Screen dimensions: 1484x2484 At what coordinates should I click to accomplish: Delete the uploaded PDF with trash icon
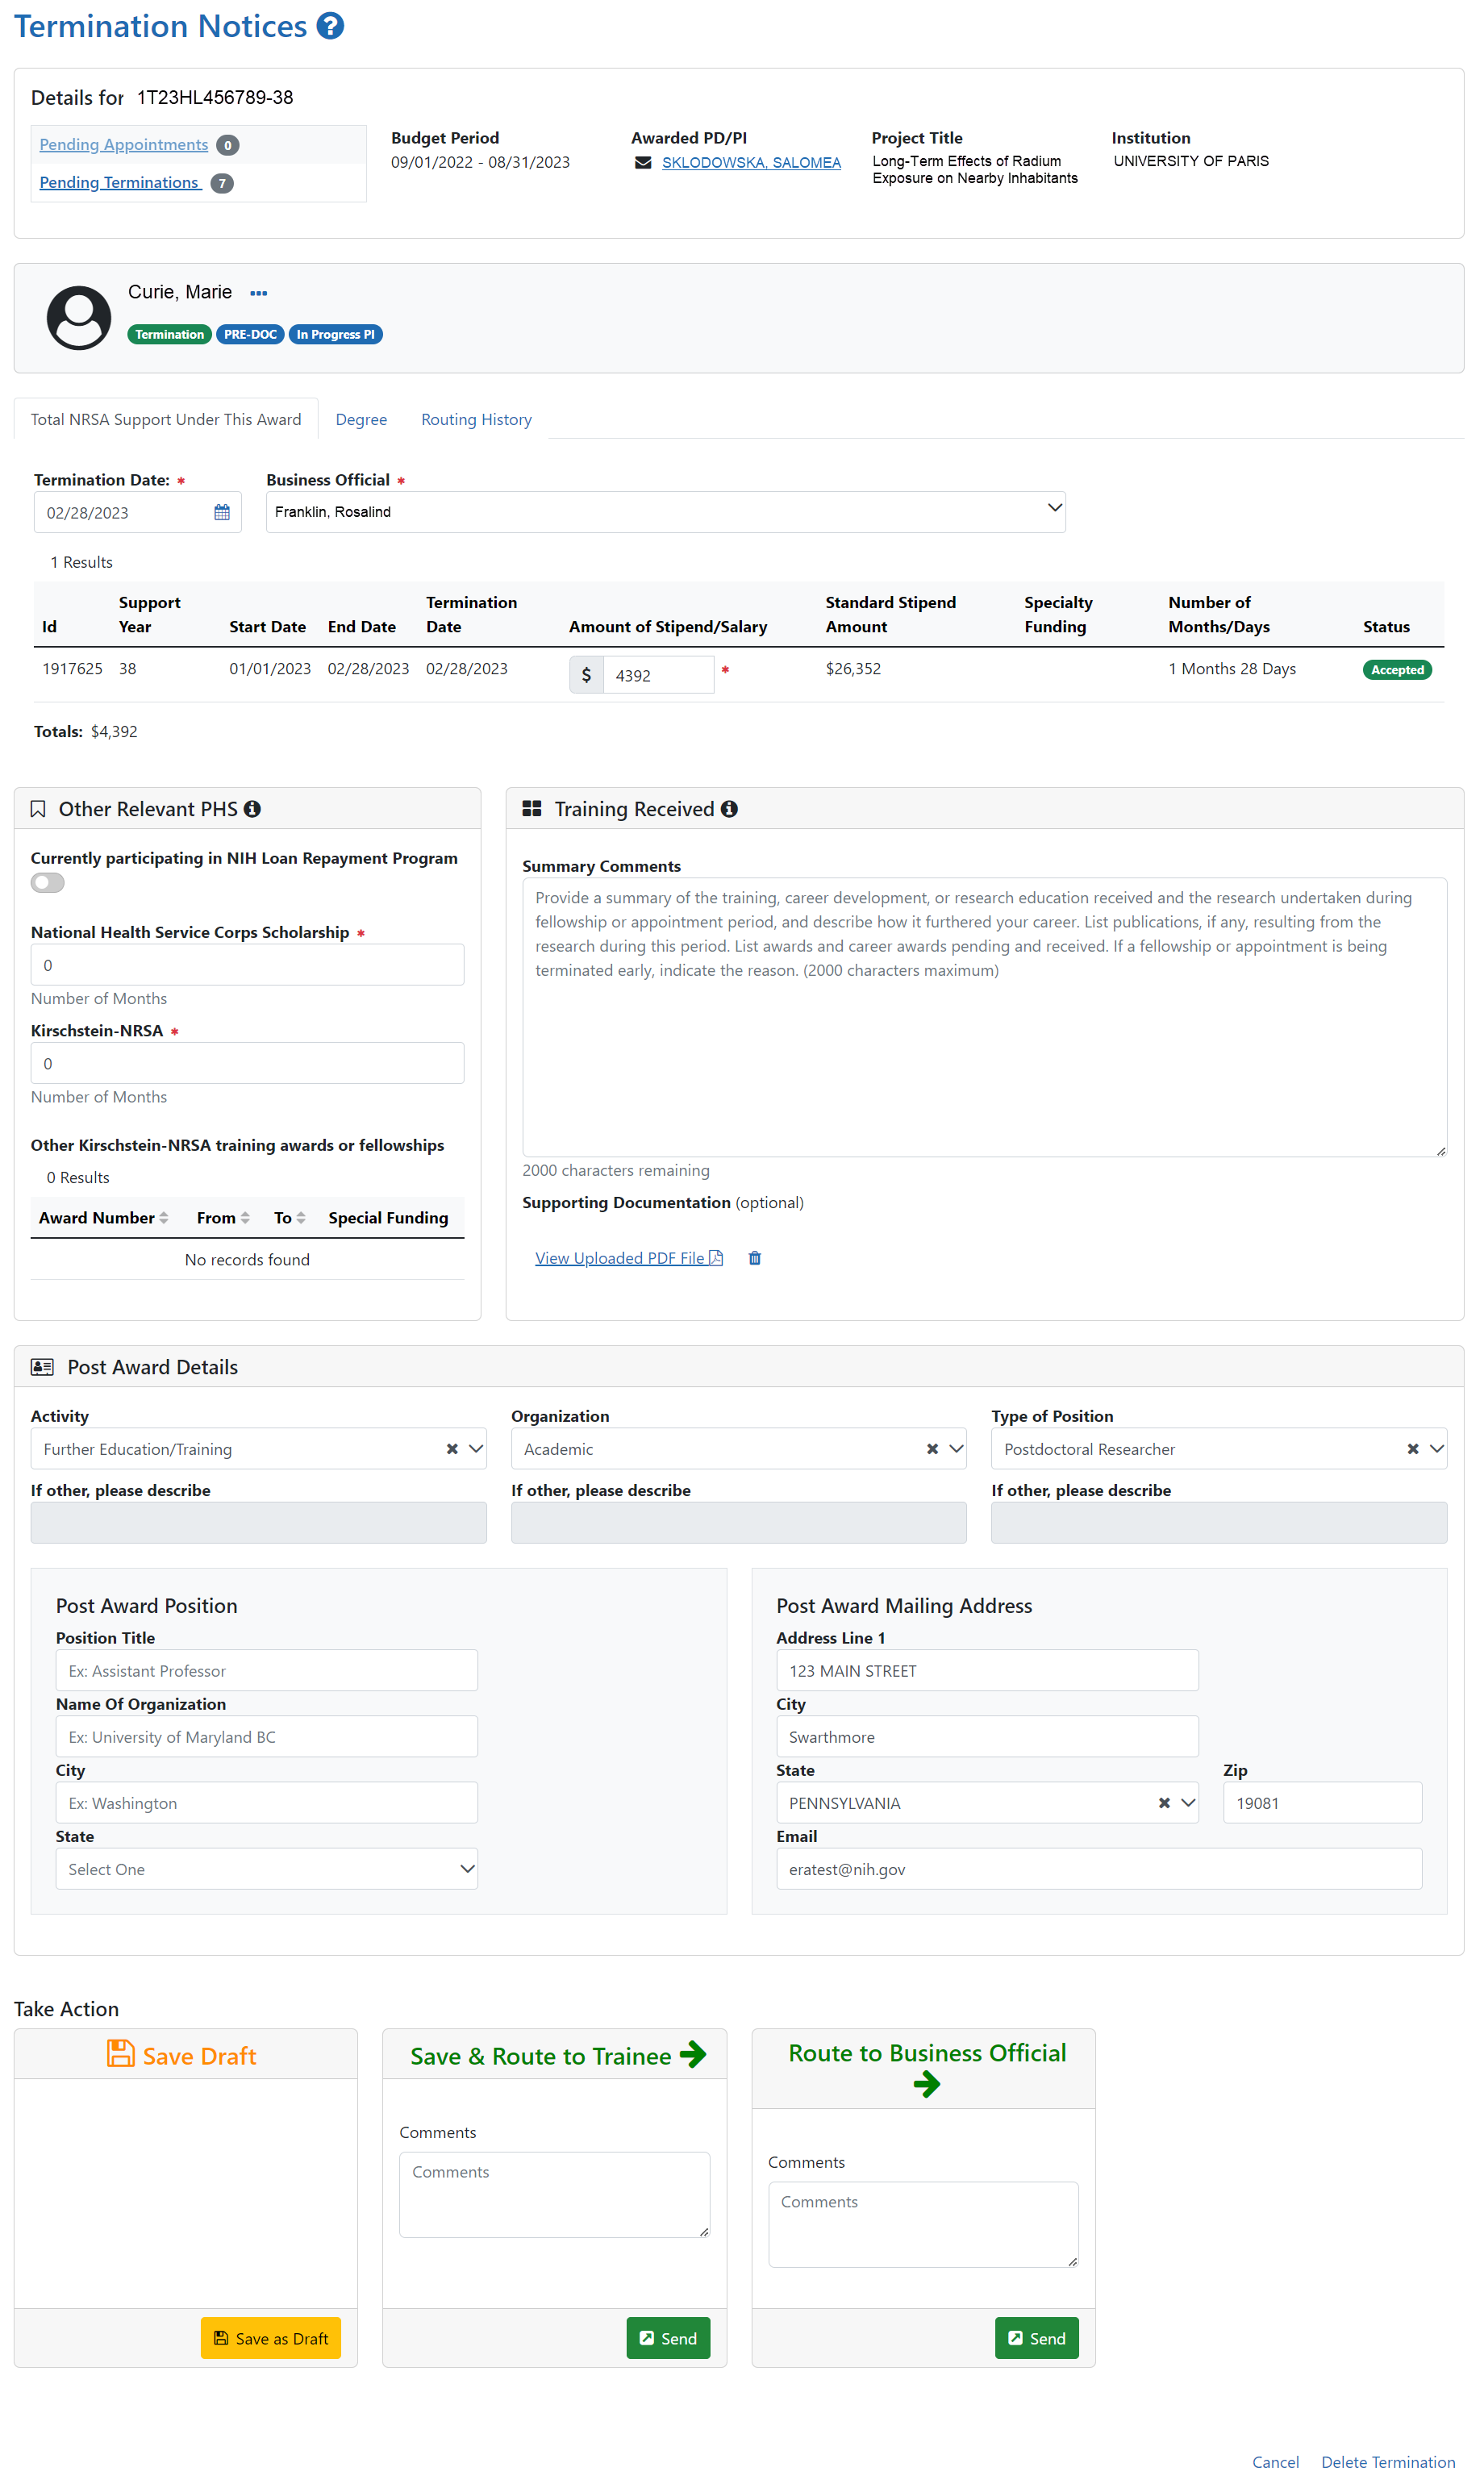755,1258
